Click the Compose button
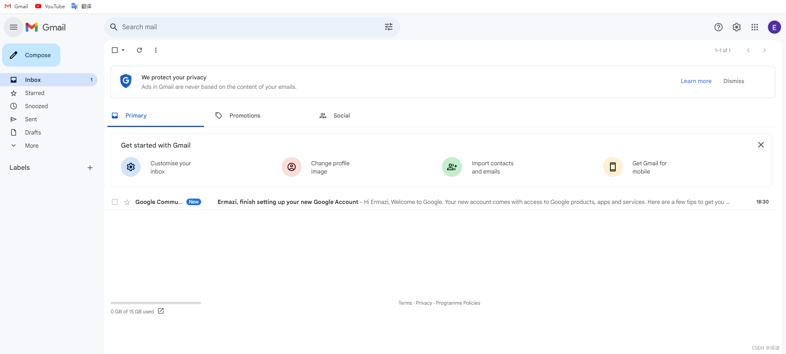The image size is (786, 354). [x=31, y=55]
